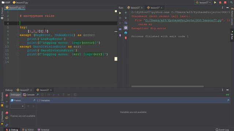Click the Run console horizontal scrollbar
Image resolution: width=234 pixels, height=131 pixels.
click(167, 86)
